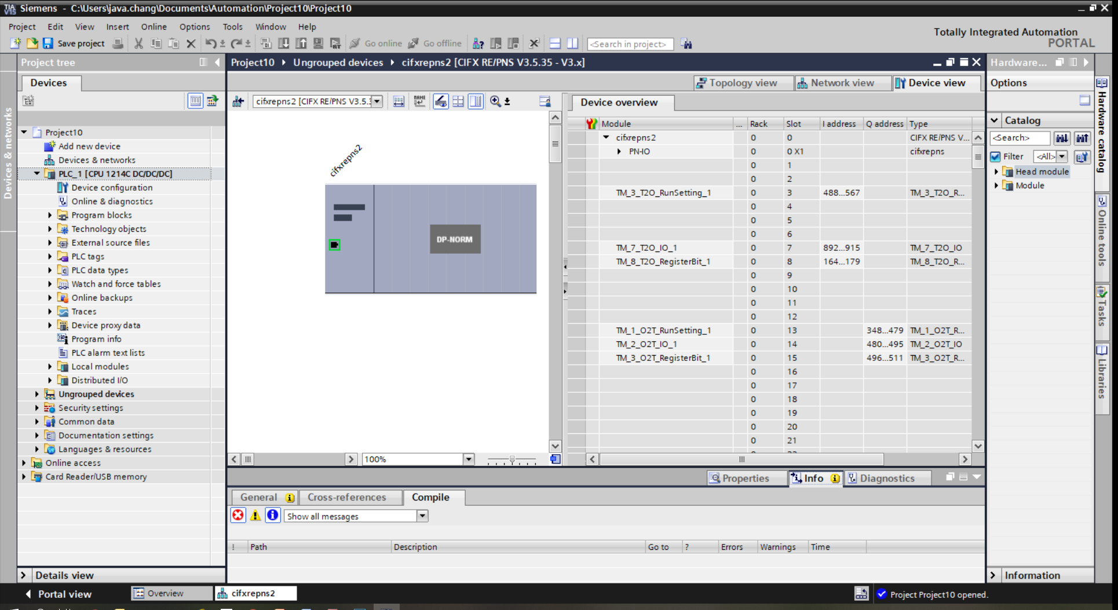Image resolution: width=1118 pixels, height=610 pixels.
Task: Click the DP-NORM module in device graphic
Action: (455, 239)
